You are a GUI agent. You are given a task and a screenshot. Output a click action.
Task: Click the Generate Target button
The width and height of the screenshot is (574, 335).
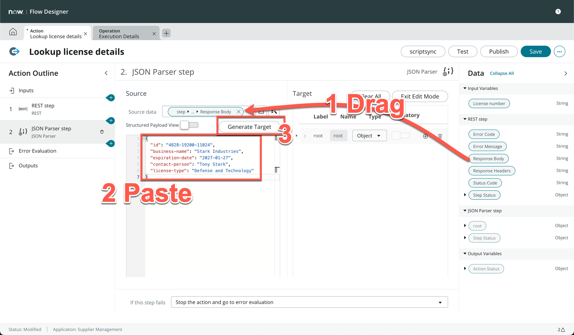tap(249, 127)
